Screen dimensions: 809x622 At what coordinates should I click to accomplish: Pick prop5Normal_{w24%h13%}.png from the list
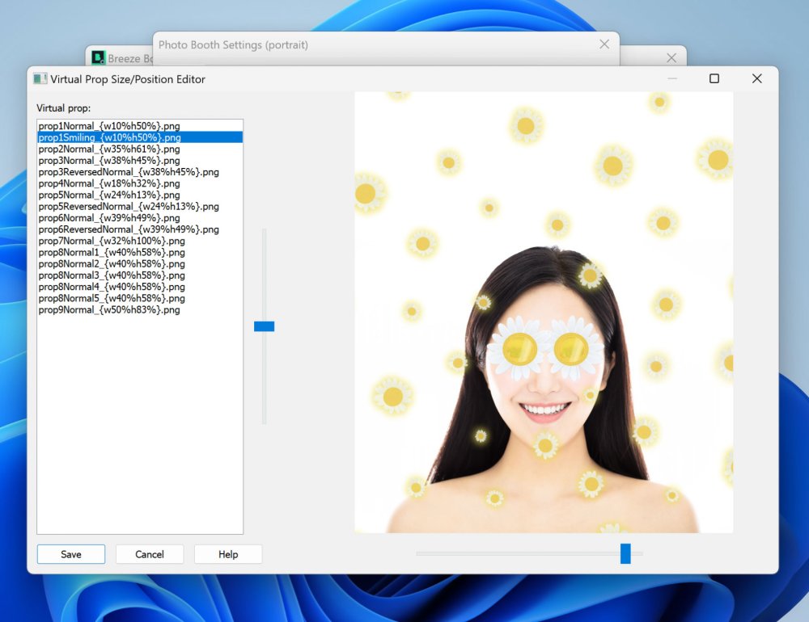[109, 195]
